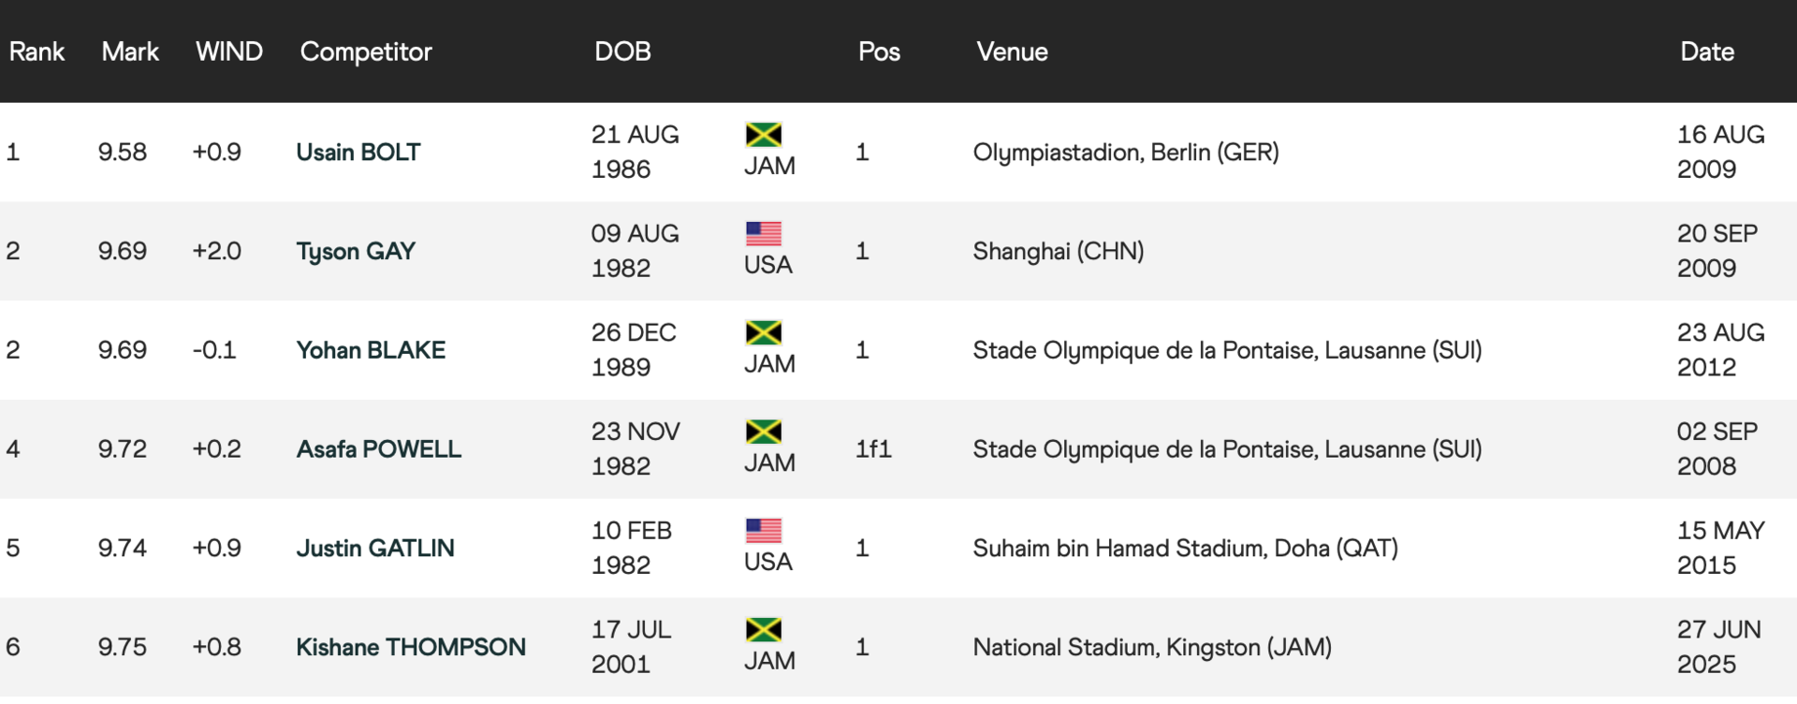Select the Olympiastadion, Berlin venue cell
Viewport: 1797px width, 704px height.
click(x=1126, y=153)
